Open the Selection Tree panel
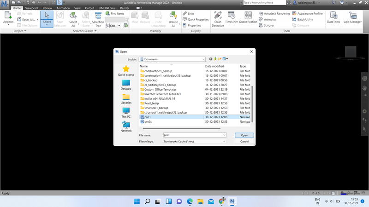This screenshot has width=369, height=207. tap(98, 19)
